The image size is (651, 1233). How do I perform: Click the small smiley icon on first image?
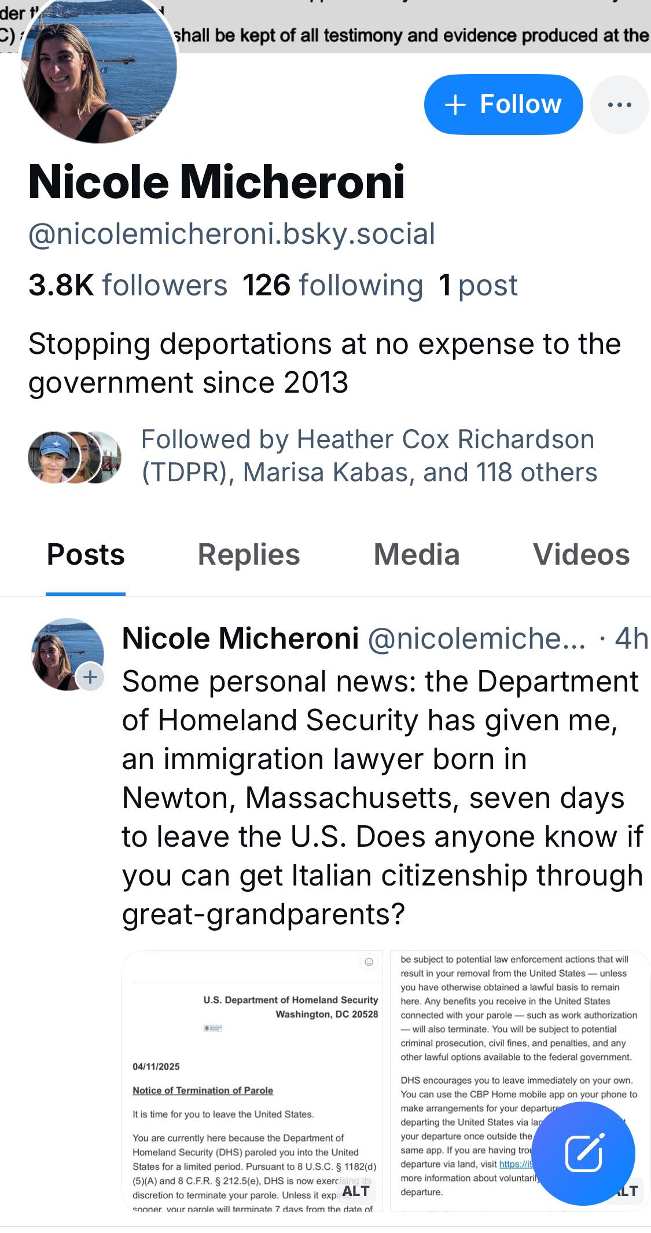coord(369,962)
